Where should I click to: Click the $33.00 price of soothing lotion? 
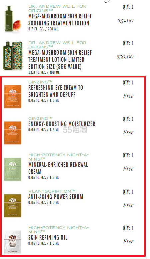tap(126, 20)
